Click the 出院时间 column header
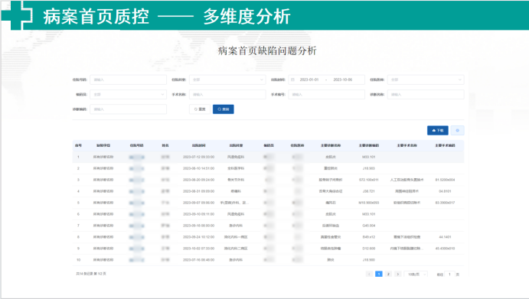Viewport: 529px width, 299px height. click(x=199, y=145)
